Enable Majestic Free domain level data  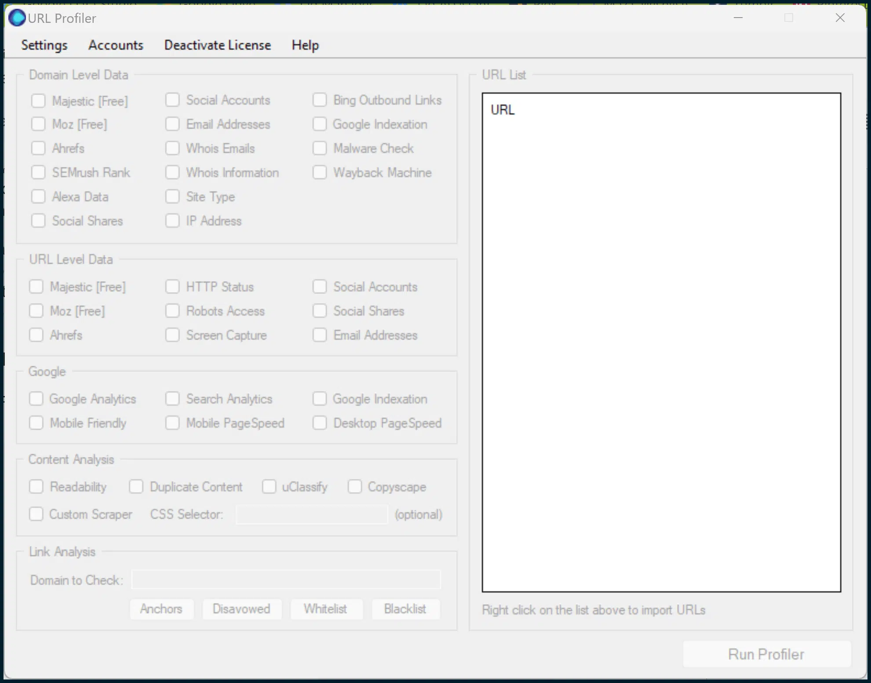39,100
